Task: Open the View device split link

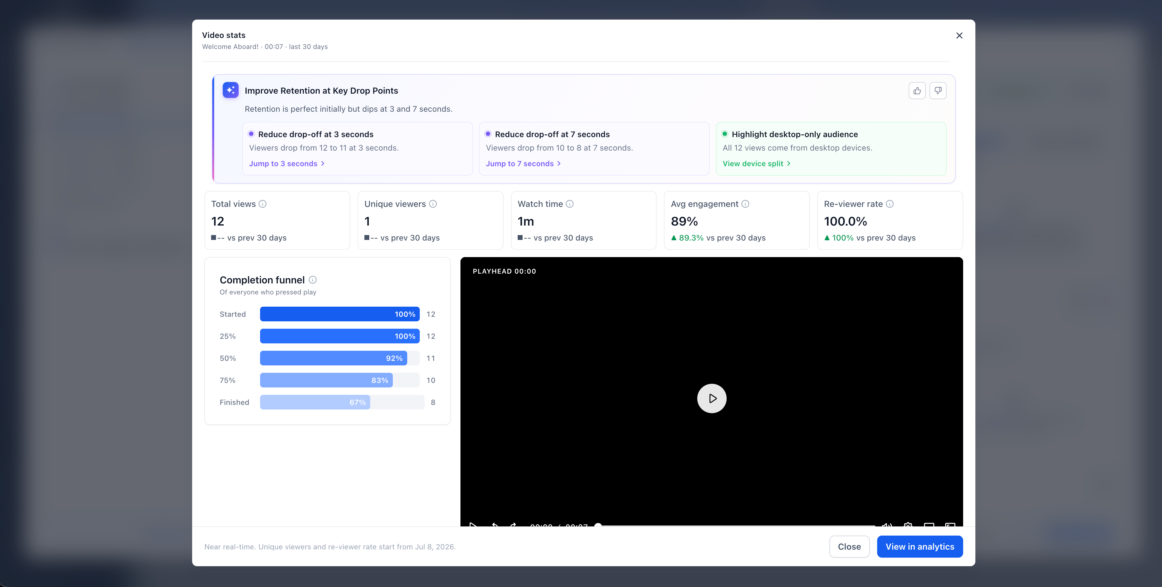Action: tap(757, 164)
